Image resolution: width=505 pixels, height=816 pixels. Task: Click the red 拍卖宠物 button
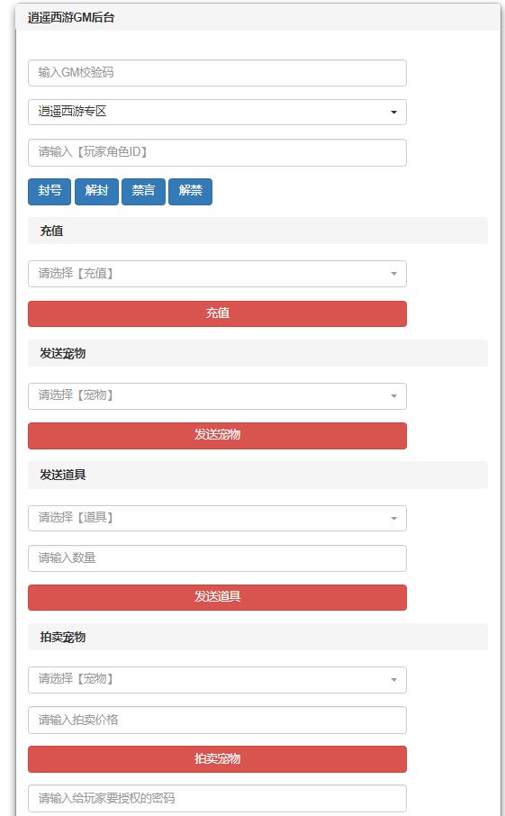tap(217, 759)
